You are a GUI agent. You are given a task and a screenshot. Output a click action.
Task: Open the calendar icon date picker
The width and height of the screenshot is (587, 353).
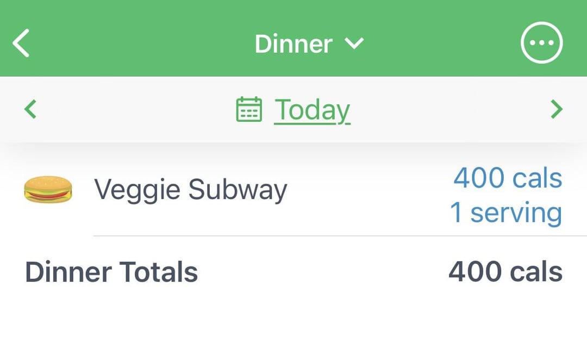[x=249, y=109]
